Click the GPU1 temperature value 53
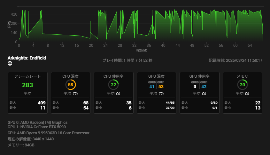 tap(161, 87)
